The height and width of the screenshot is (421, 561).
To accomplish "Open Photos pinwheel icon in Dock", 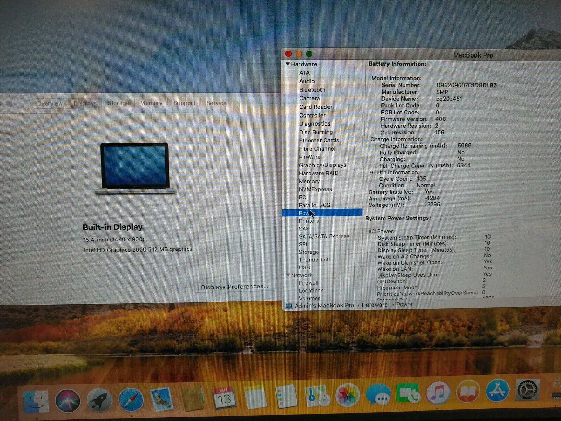I will tap(348, 396).
